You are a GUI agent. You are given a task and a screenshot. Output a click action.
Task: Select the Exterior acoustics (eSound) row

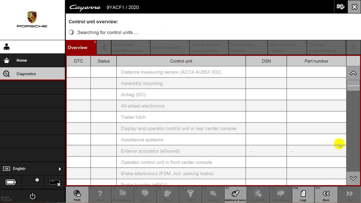[206, 151]
